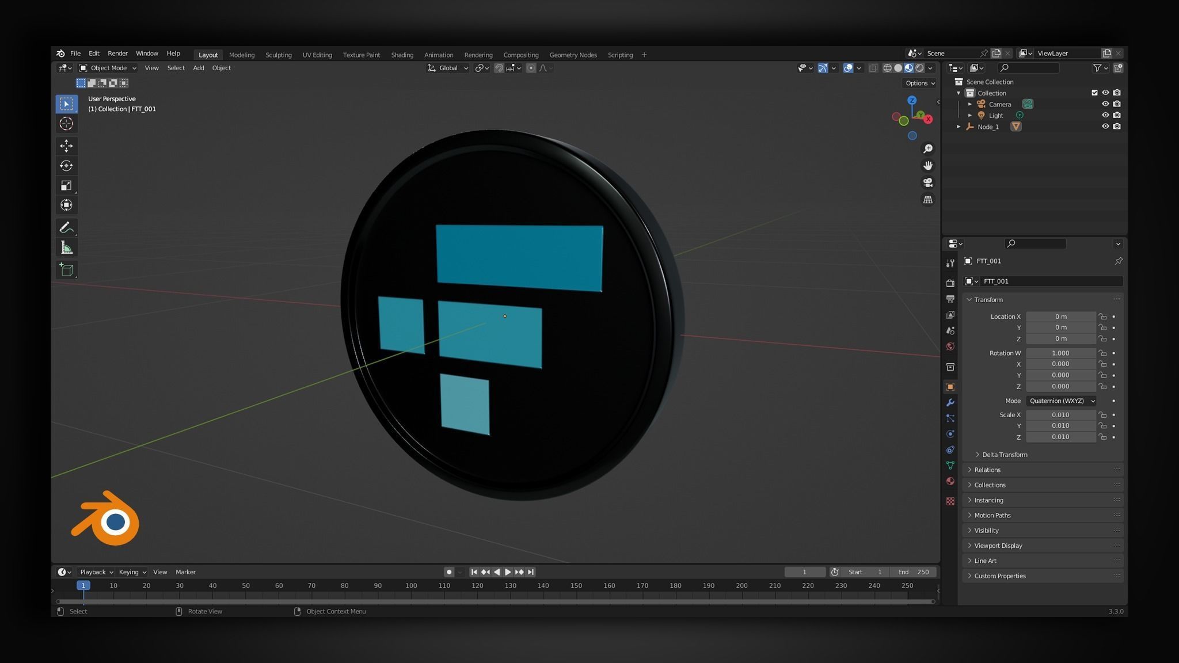Select the Select Box tool
The height and width of the screenshot is (663, 1179).
click(x=66, y=104)
